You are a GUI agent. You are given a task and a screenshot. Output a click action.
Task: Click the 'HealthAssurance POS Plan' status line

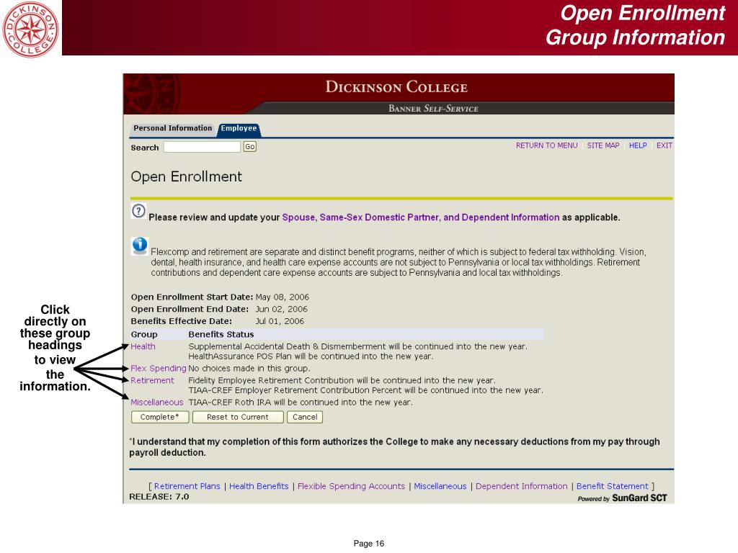point(311,356)
